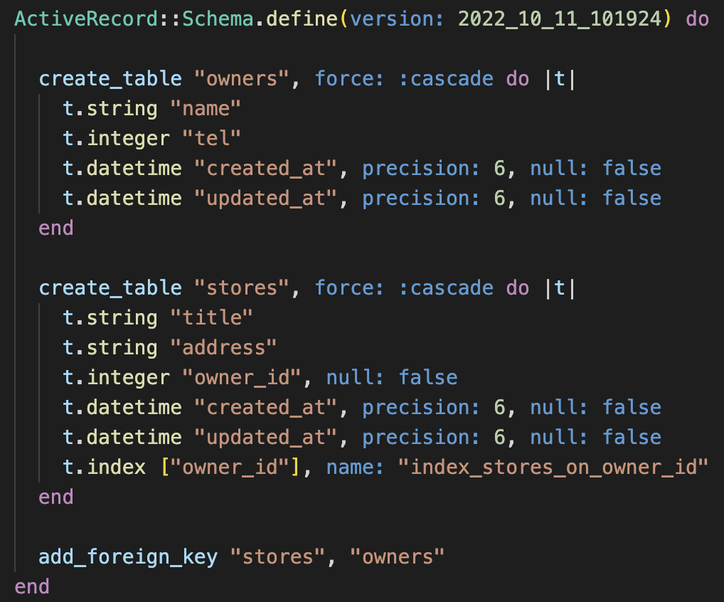Click "owners" in the add_foreign_key line
The image size is (724, 602).
point(397,557)
